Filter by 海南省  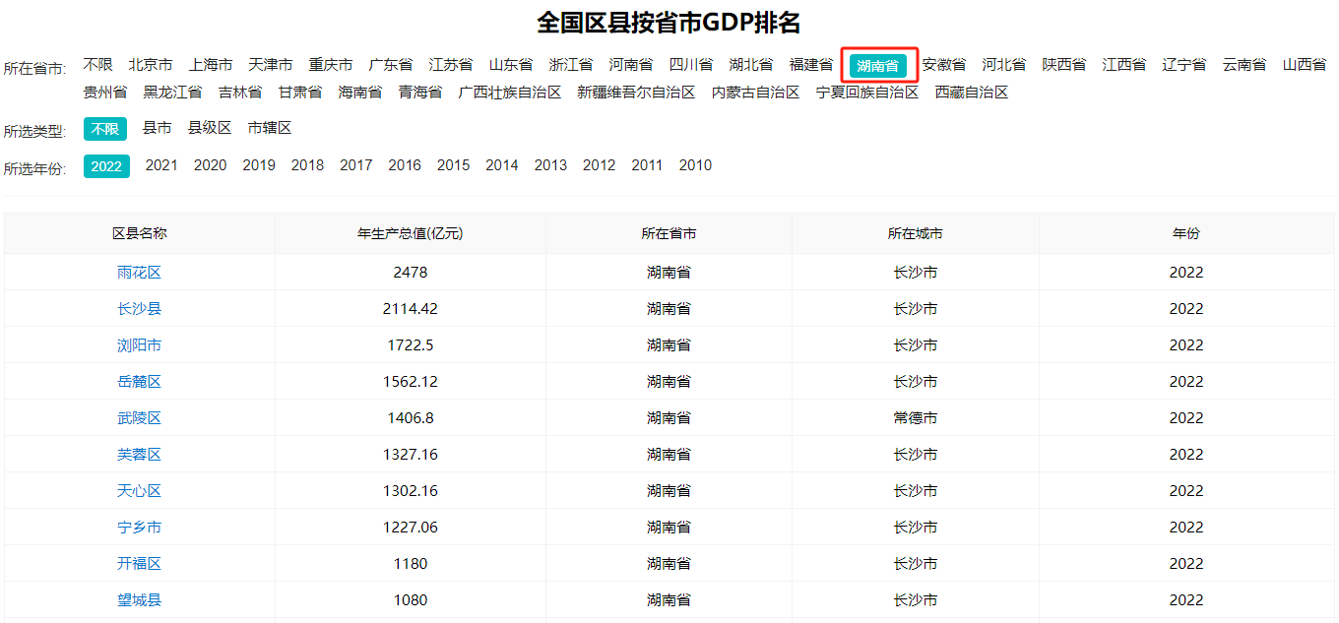(359, 92)
